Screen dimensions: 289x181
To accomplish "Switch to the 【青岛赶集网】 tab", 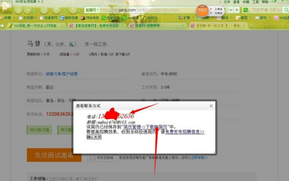I will 96,26.
